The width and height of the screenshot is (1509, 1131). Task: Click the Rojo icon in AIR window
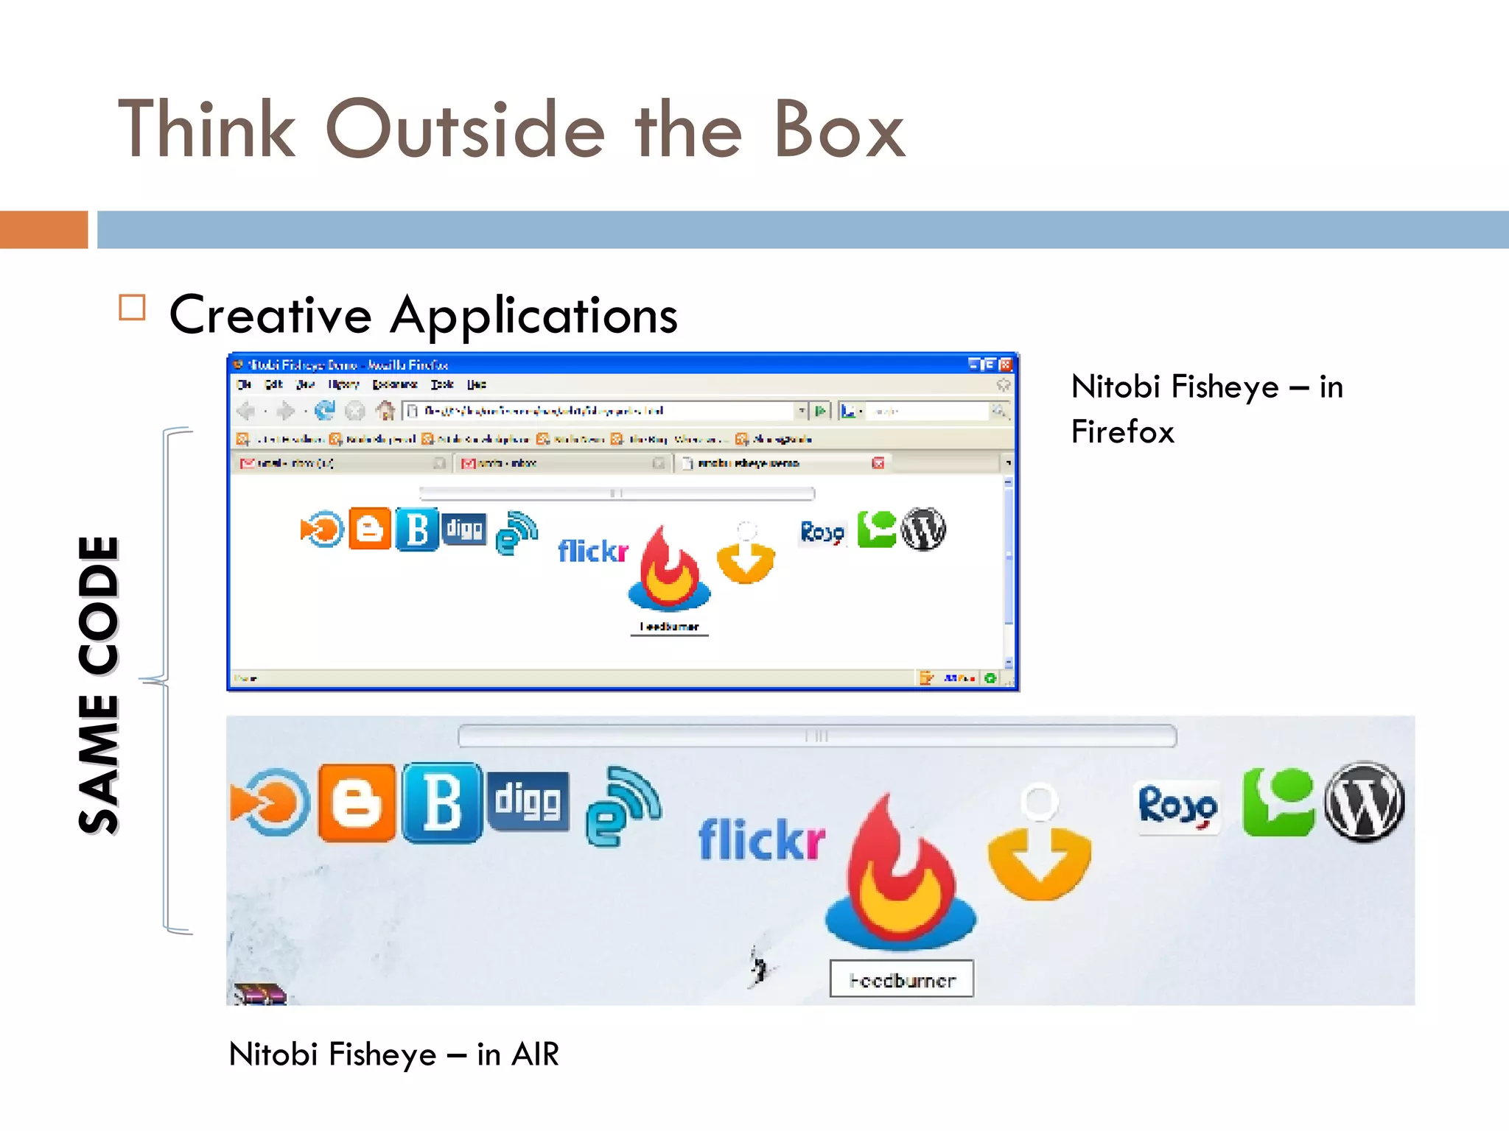coord(1177,807)
